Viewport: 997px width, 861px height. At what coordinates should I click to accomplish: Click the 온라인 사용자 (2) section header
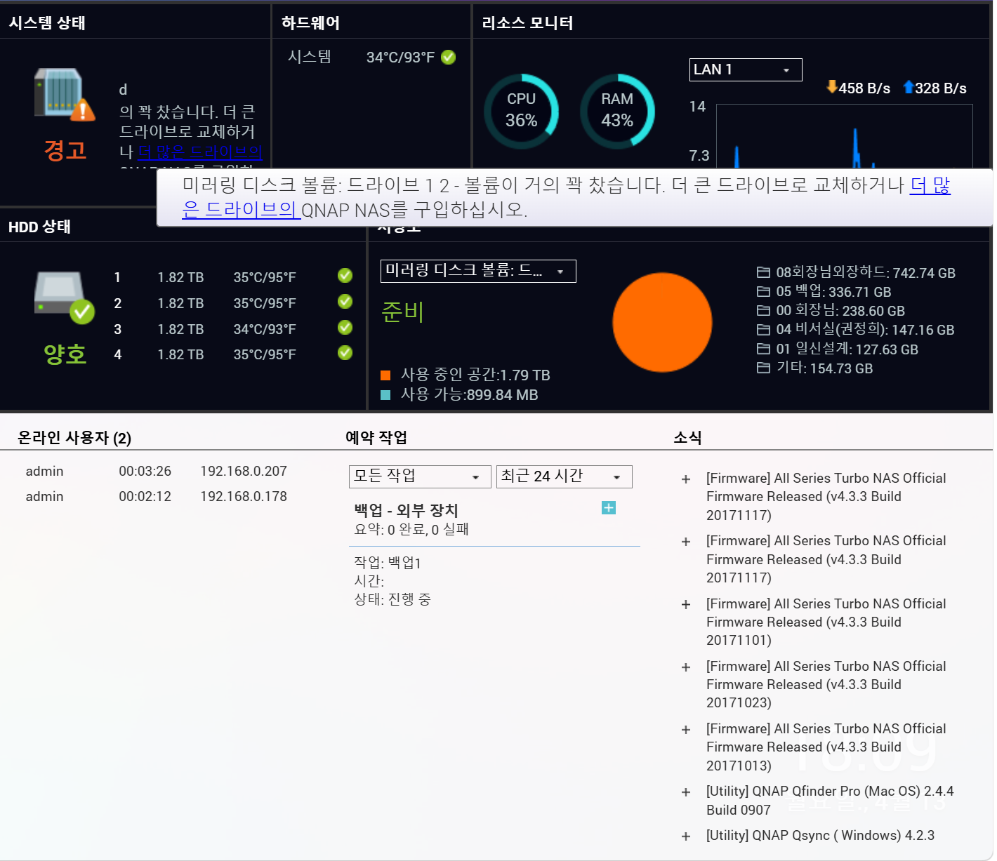tap(74, 438)
